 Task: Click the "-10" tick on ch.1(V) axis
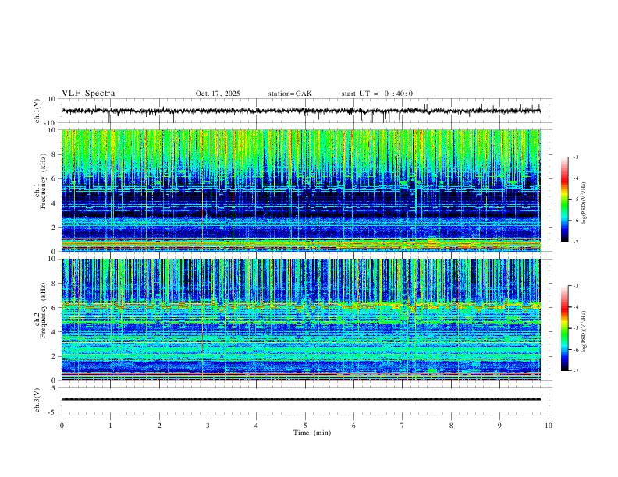(x=51, y=123)
